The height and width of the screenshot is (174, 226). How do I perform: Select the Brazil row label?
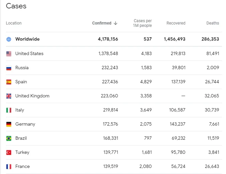pos(21,138)
